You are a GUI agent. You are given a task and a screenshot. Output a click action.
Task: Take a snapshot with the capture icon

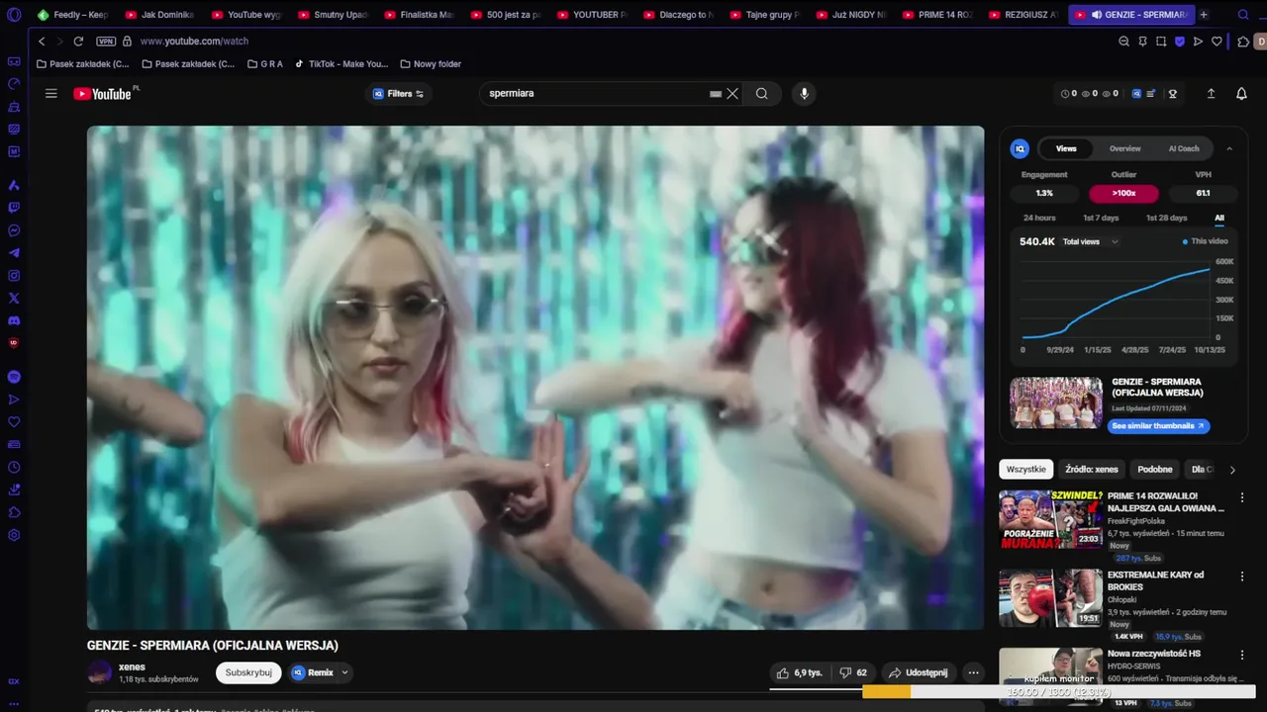coord(1161,42)
